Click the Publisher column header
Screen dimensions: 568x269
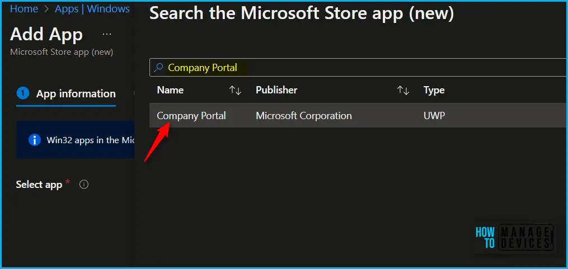pyautogui.click(x=276, y=90)
